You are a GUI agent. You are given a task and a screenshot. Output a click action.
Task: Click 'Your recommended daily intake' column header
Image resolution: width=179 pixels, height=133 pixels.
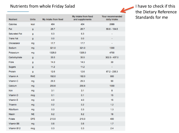coord(112,18)
